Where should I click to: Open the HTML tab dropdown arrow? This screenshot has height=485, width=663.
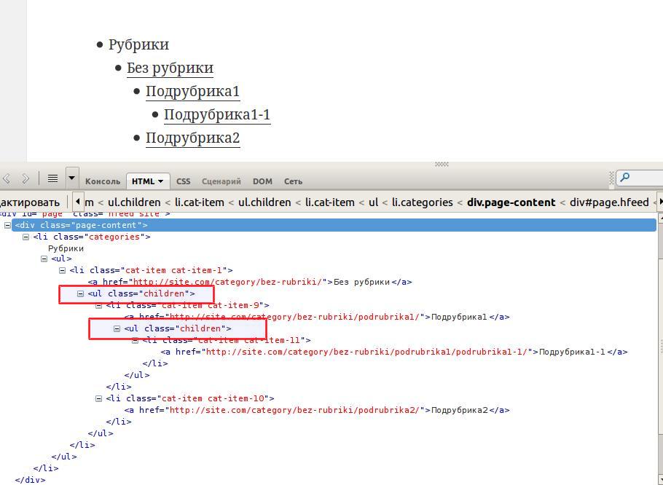[x=161, y=181]
